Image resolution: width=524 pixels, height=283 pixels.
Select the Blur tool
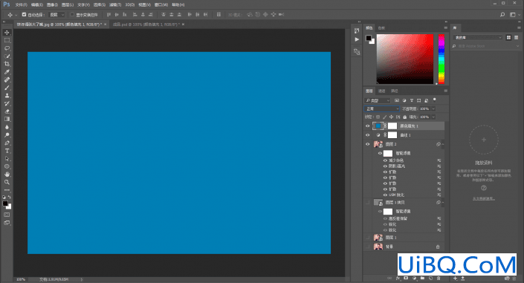click(7, 127)
